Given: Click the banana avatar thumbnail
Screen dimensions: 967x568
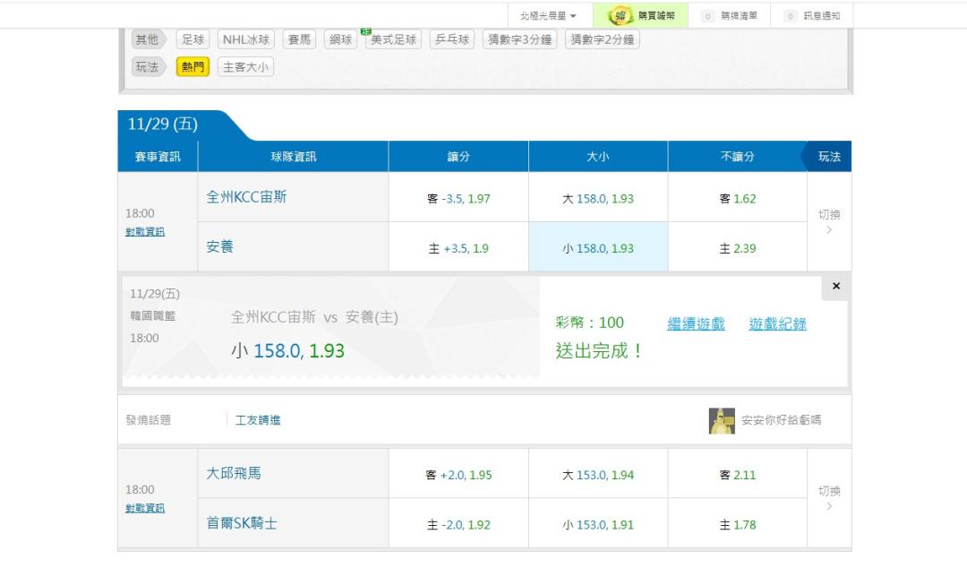Looking at the screenshot, I should click(x=722, y=420).
